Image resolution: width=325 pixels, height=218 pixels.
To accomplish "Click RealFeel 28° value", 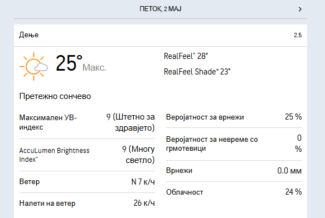I will (186, 56).
